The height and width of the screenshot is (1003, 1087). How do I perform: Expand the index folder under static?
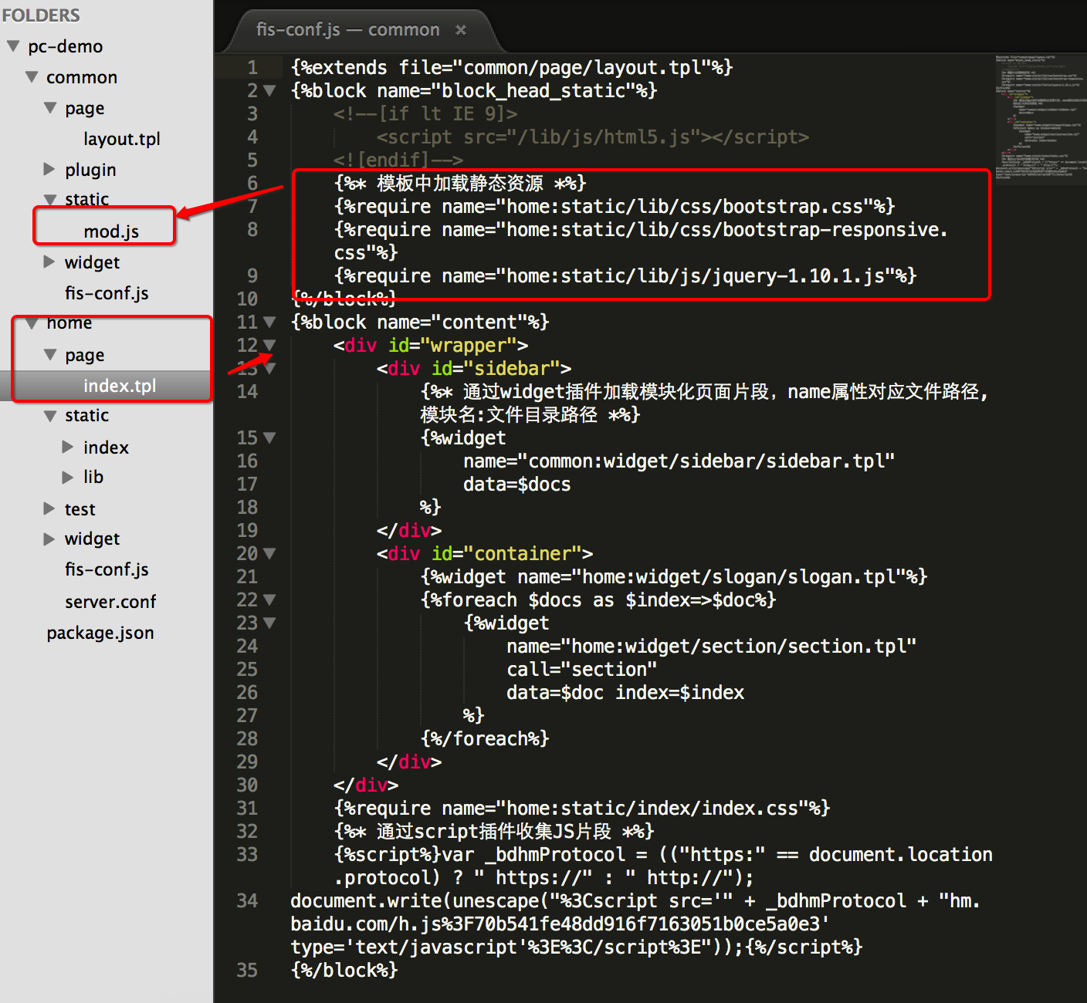coord(68,447)
